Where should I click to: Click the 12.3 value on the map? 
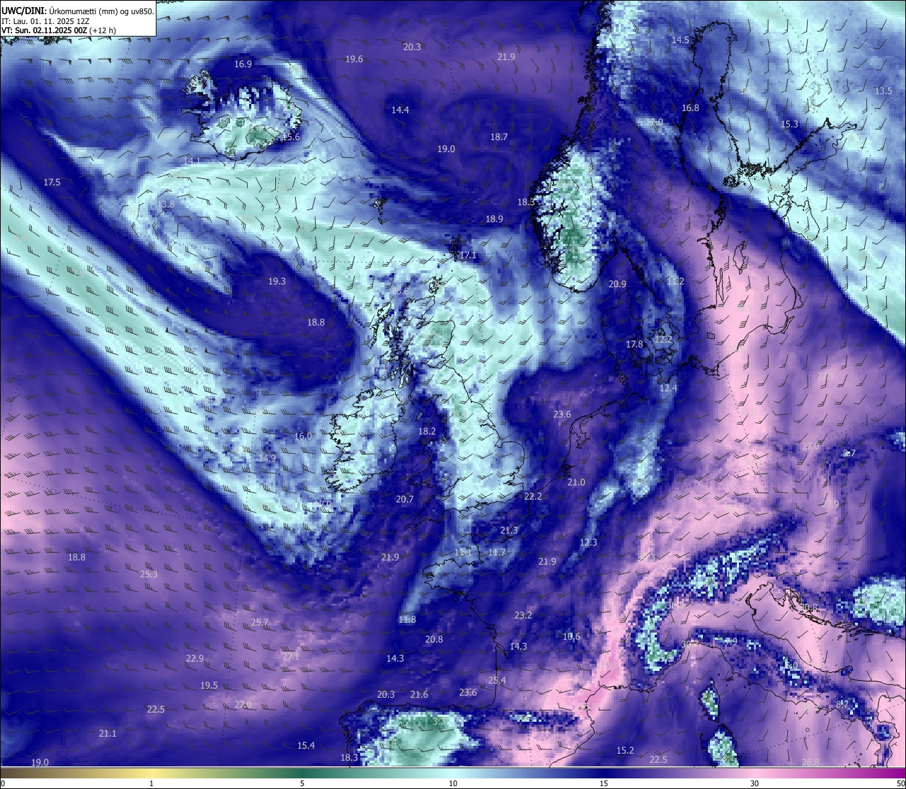point(588,542)
